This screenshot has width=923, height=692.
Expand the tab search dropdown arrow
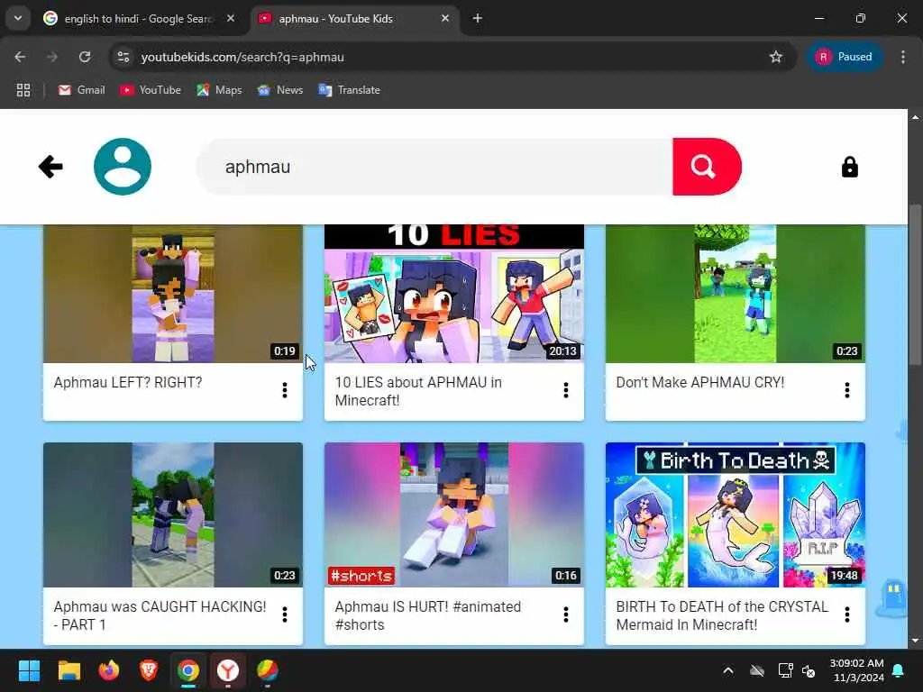point(18,18)
